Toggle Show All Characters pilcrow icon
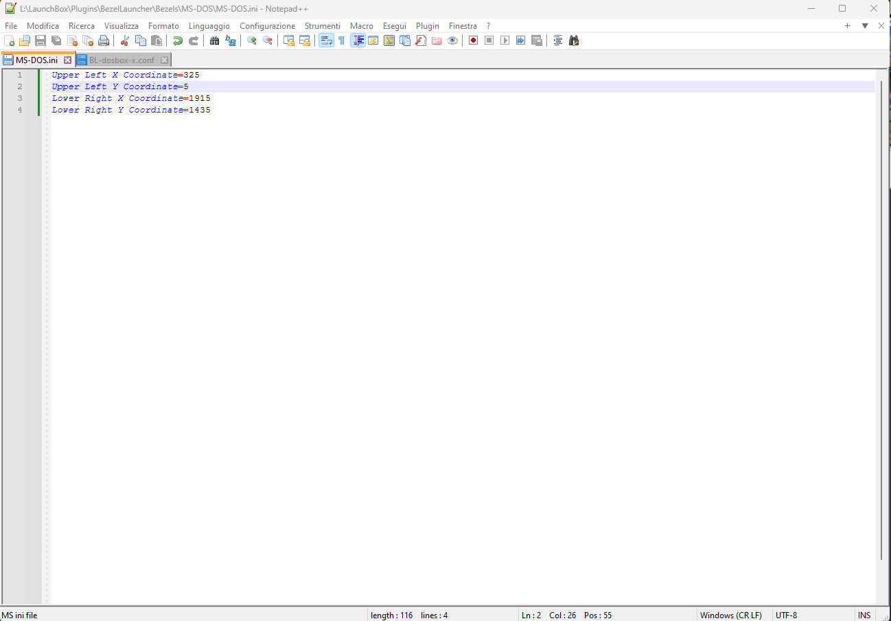The width and height of the screenshot is (891, 621). click(342, 40)
